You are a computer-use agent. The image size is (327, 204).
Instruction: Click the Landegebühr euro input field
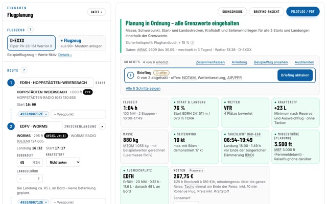(30, 178)
